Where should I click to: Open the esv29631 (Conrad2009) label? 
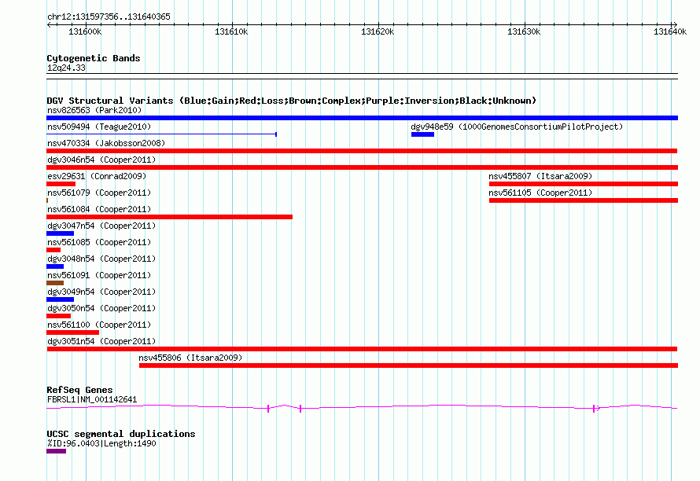pyautogui.click(x=97, y=176)
